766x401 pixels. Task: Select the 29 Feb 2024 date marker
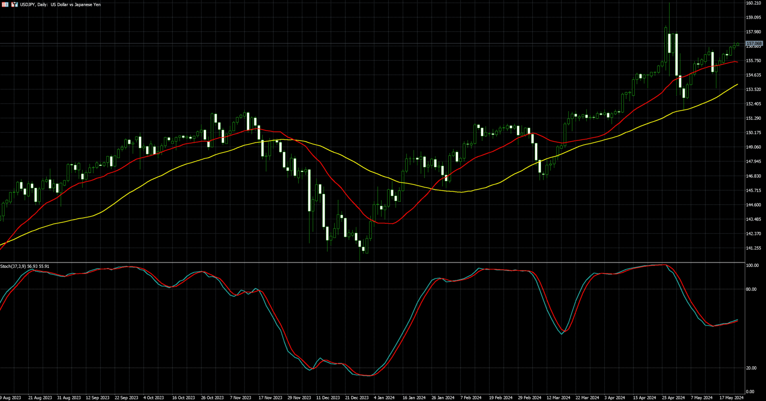tap(529, 398)
